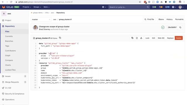Go forward with browser forward arrow
Viewport: 187px width, 105px height.
click(7, 2)
